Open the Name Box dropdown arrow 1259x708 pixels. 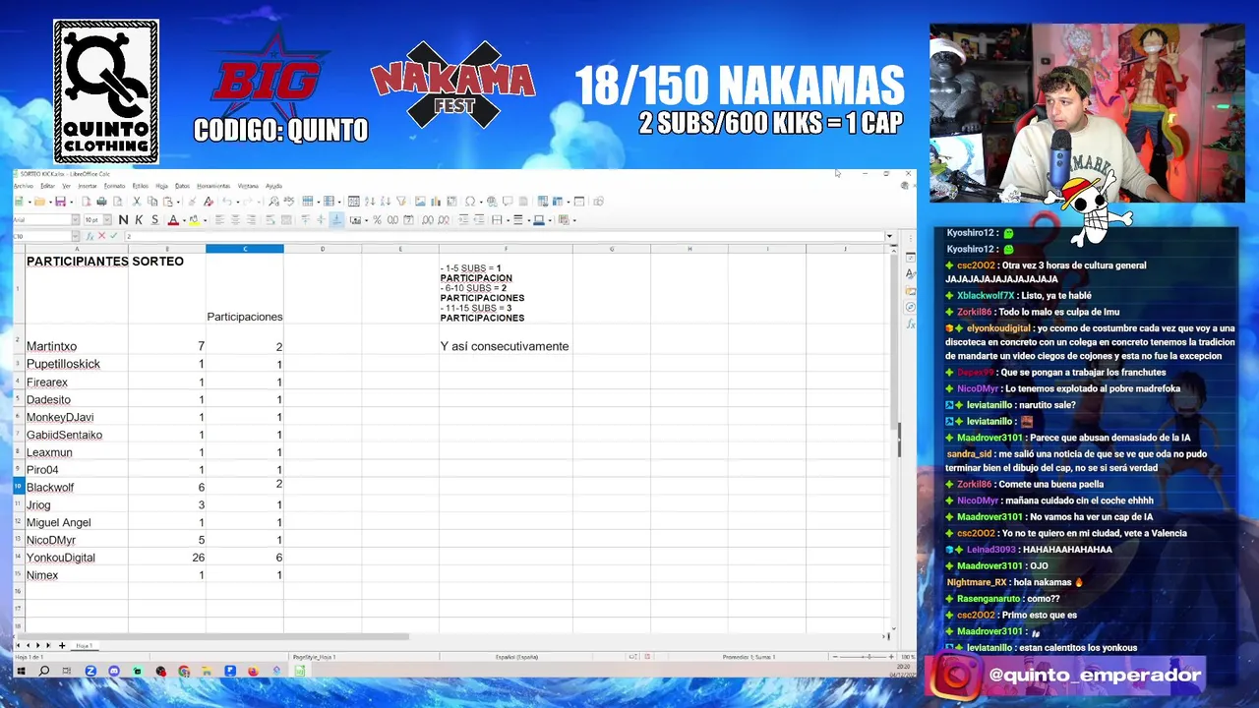pyautogui.click(x=76, y=236)
